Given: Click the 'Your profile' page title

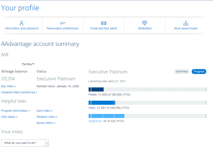Looking at the screenshot, I should [20, 8].
